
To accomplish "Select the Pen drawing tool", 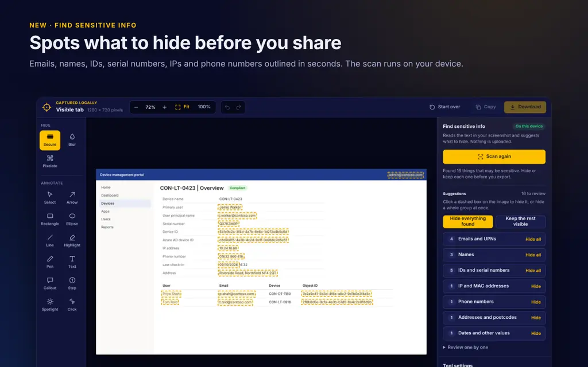I will pos(50,262).
